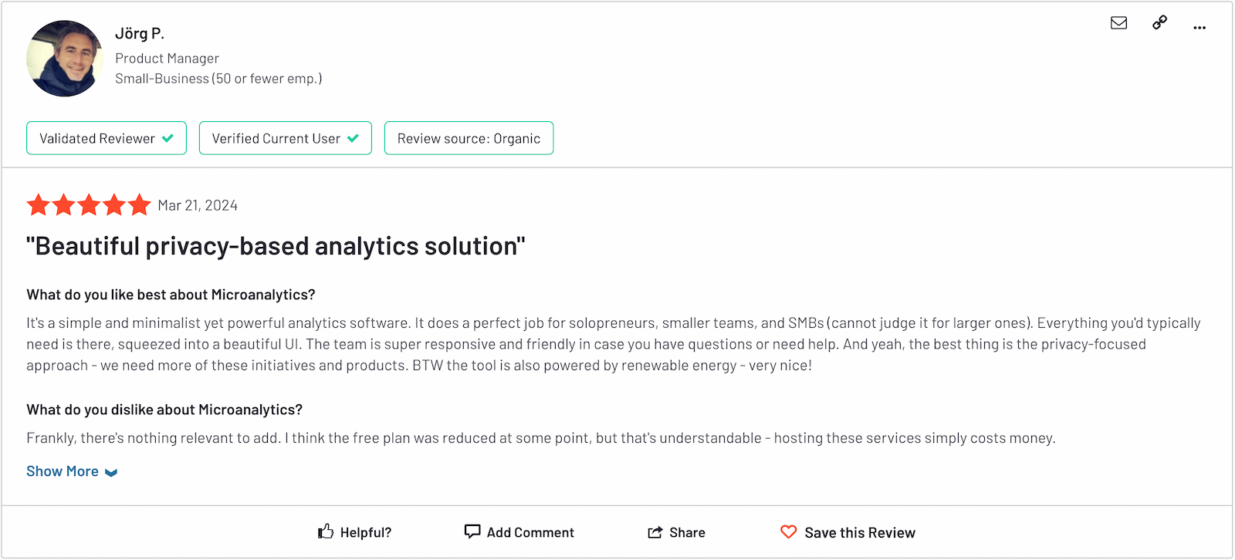Click the first red star rating icon
Screen dimensions: 1235x560
pos(38,204)
